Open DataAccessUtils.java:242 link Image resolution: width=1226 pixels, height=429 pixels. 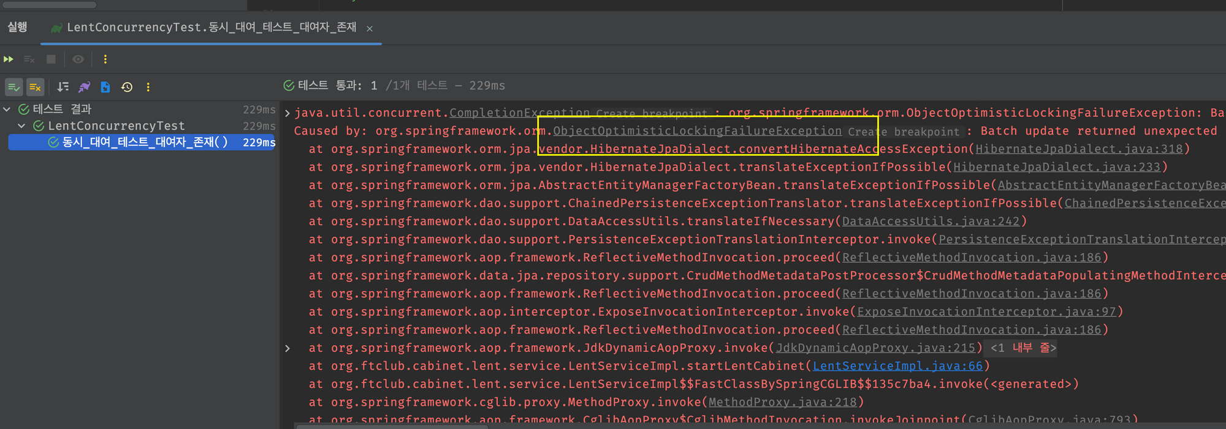[x=931, y=222]
